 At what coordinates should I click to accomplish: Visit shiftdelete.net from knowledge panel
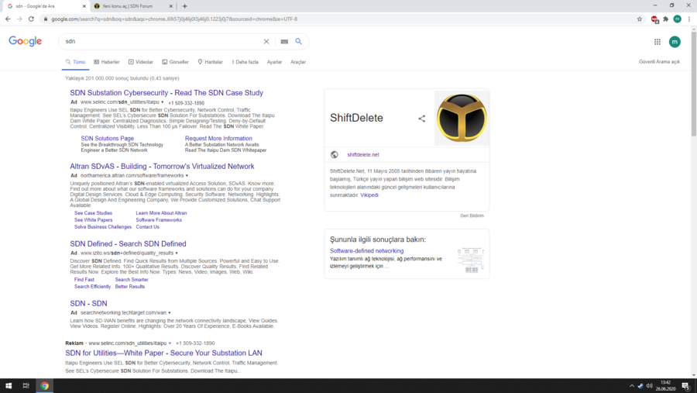363,155
